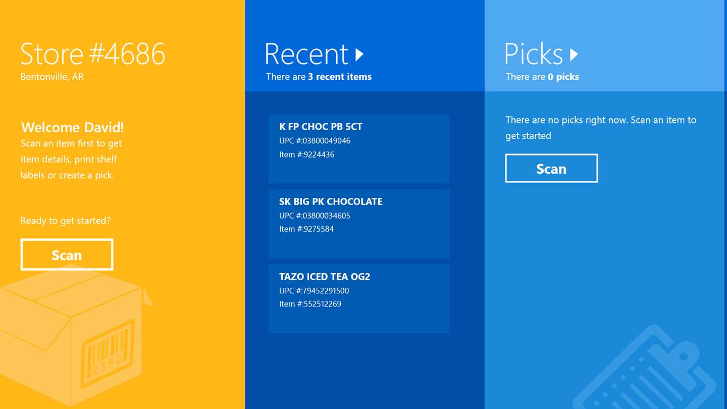Viewport: 727px width, 409px height.
Task: Select the K FP CHOC PB 5CT item title
Action: click(321, 127)
